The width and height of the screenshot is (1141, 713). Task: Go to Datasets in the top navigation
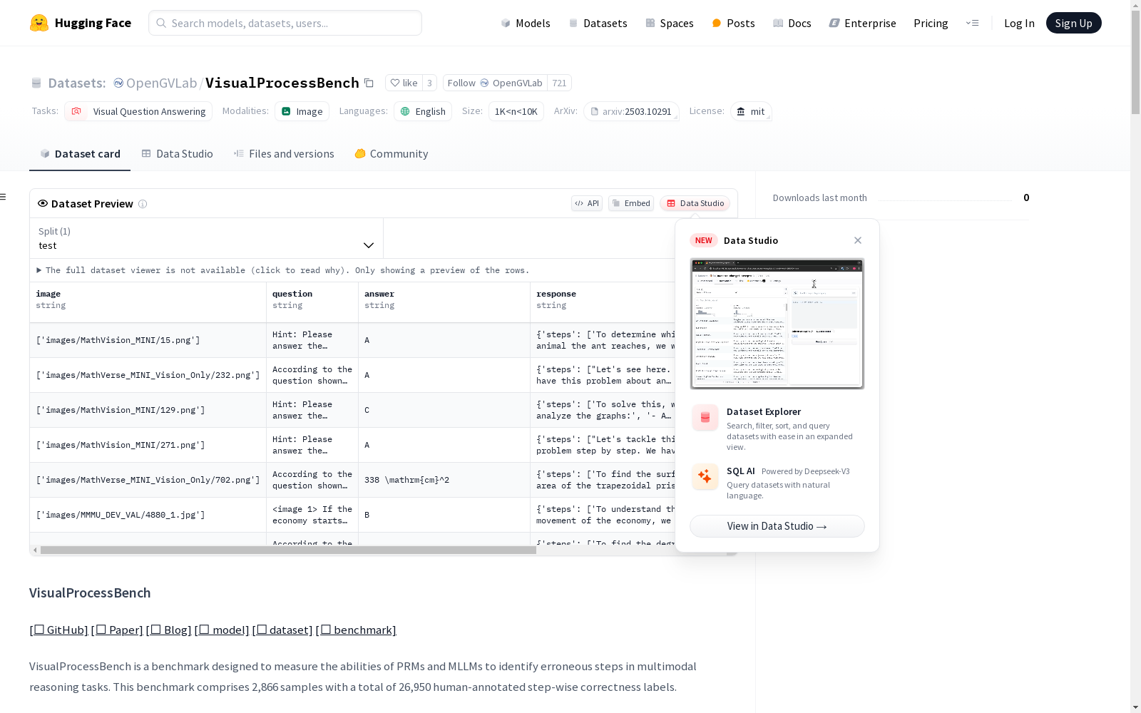[598, 23]
